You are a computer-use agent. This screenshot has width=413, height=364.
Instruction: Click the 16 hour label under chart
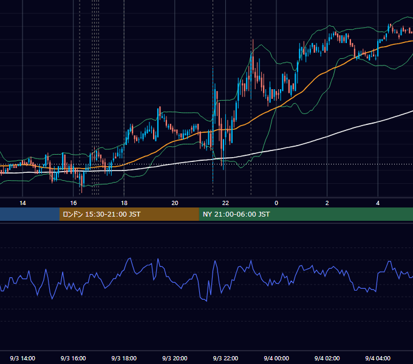pyautogui.click(x=73, y=203)
